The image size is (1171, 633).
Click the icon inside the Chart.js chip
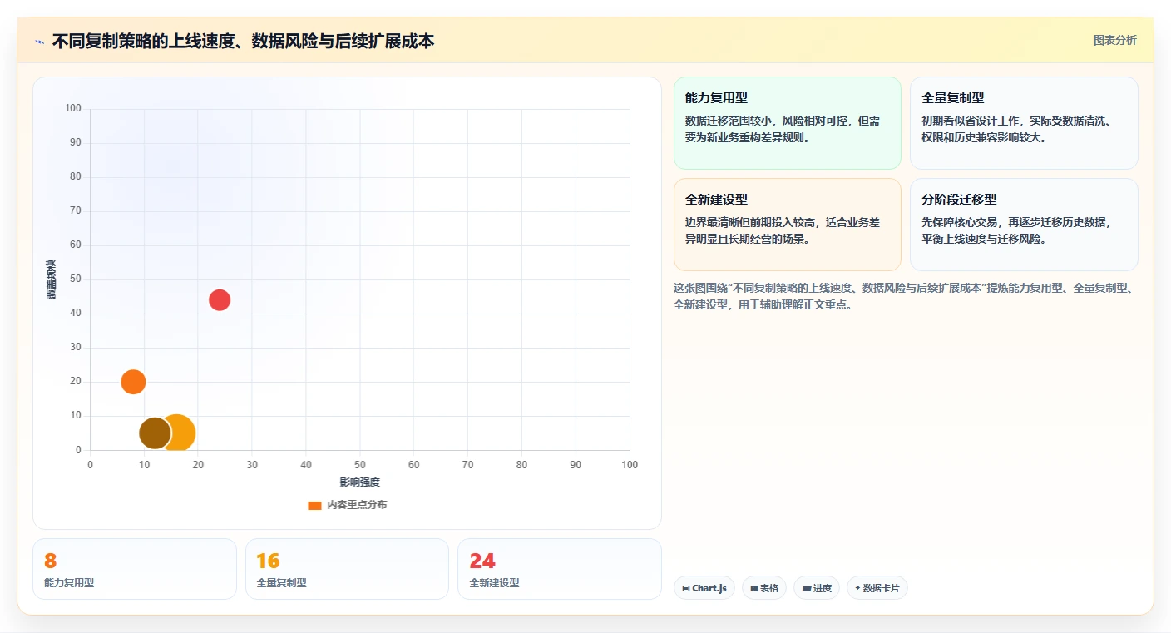click(x=686, y=588)
